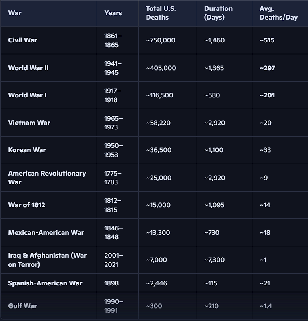Screen dimensions: 308x321
Task: Click the '~20' average deaths value
Action: [x=266, y=123]
